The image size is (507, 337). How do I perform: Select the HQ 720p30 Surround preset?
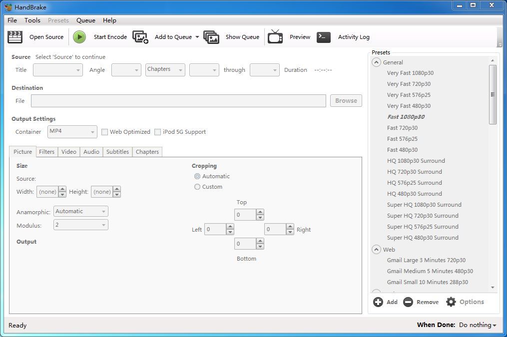point(415,172)
